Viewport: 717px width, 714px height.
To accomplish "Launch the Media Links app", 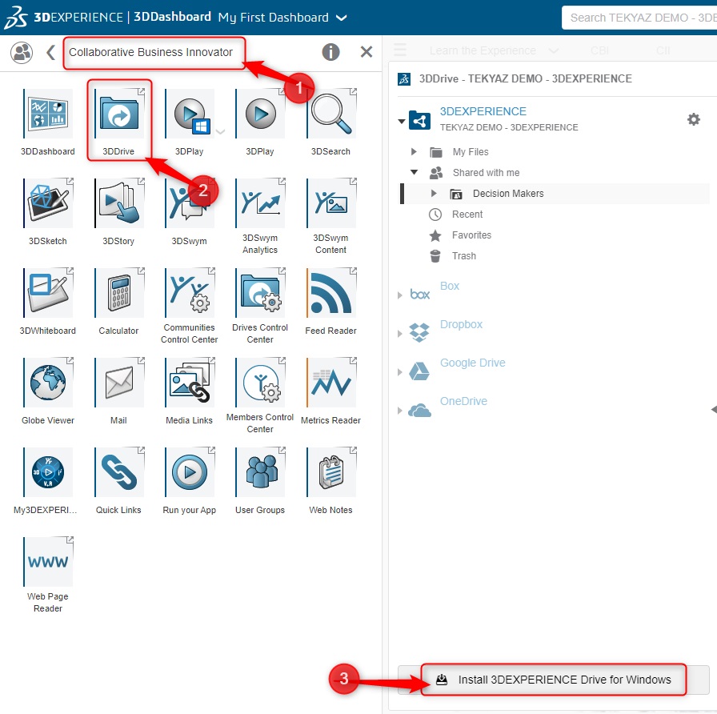I will point(190,383).
